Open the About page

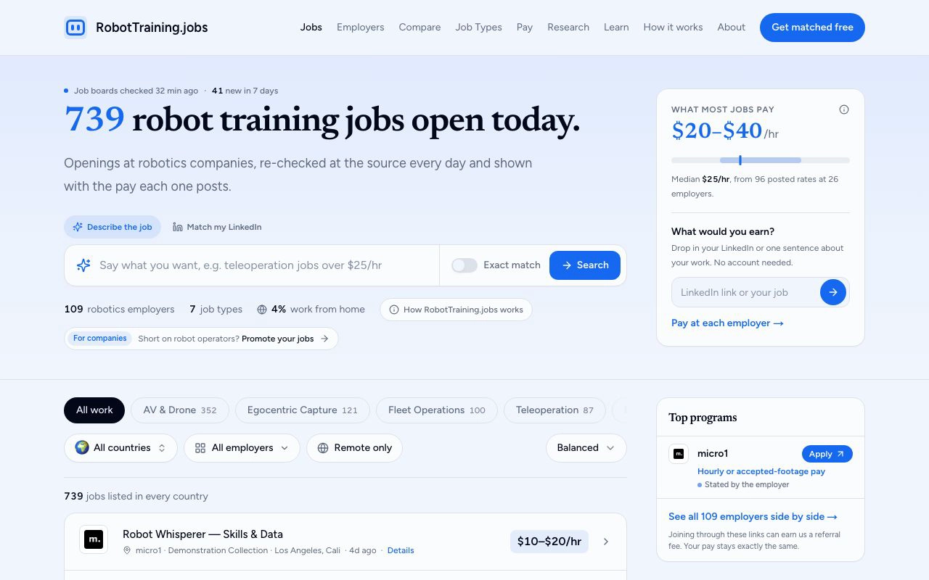[732, 28]
